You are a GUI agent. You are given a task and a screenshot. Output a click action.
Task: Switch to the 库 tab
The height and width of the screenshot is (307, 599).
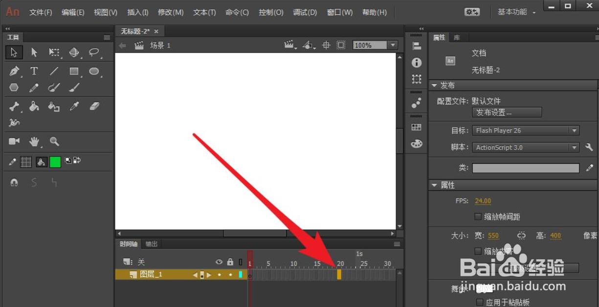point(457,37)
